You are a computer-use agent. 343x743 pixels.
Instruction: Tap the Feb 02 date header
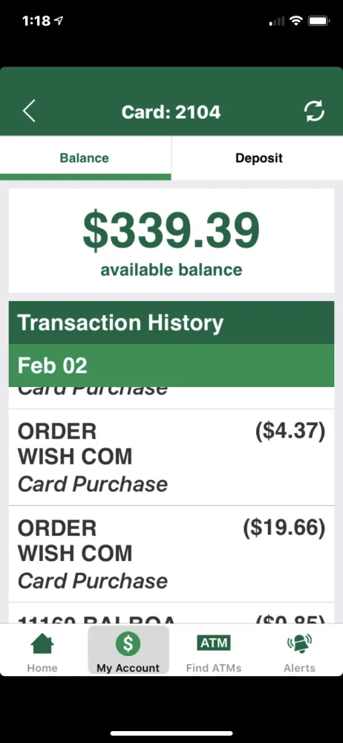171,366
